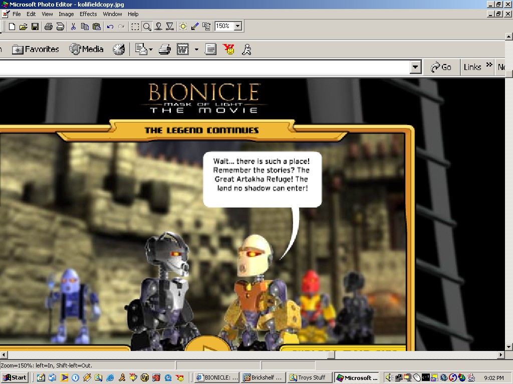Click the red dragon quick launch icon
Screen dimensions: 513x384
point(156,378)
